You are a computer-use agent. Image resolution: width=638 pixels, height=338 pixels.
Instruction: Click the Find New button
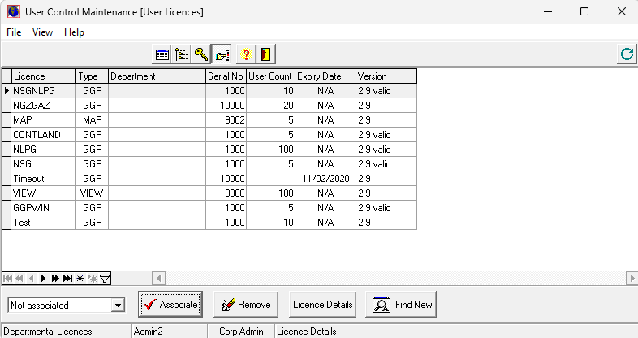[x=401, y=304]
